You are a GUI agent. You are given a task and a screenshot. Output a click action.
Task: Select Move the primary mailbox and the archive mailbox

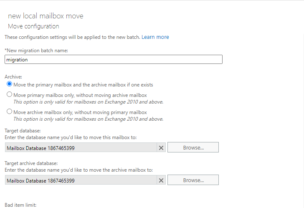click(9, 84)
